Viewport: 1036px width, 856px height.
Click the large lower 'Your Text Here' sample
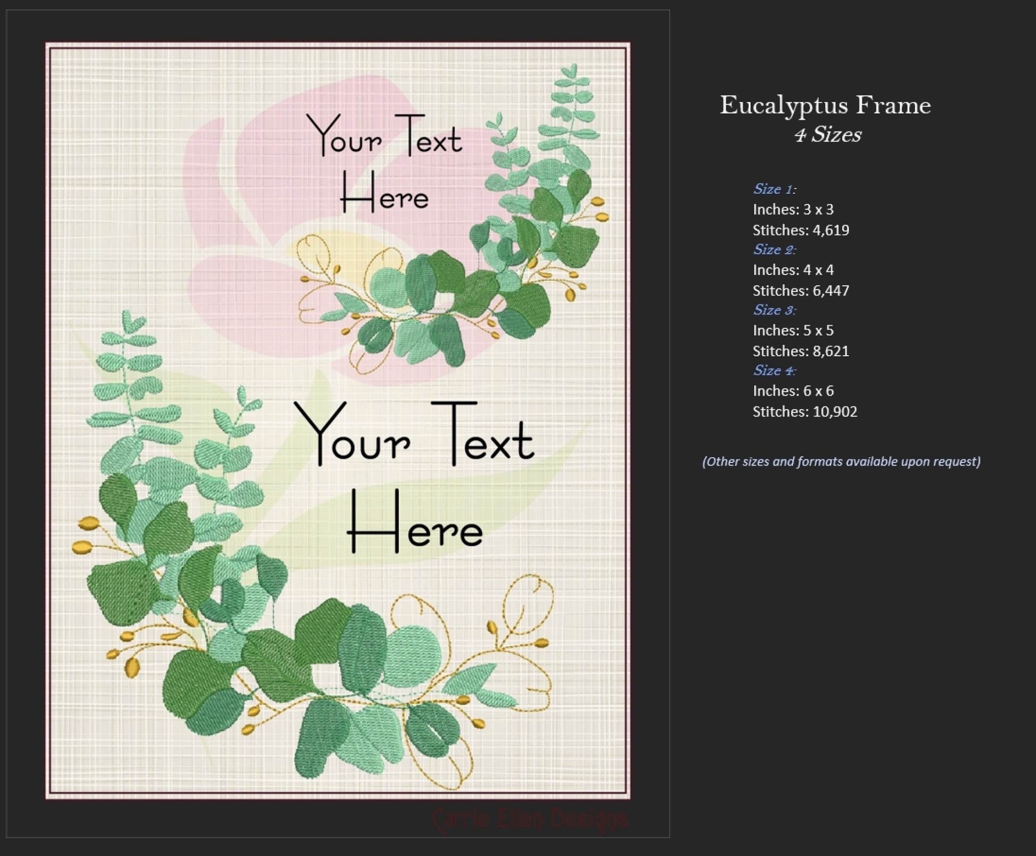414,478
